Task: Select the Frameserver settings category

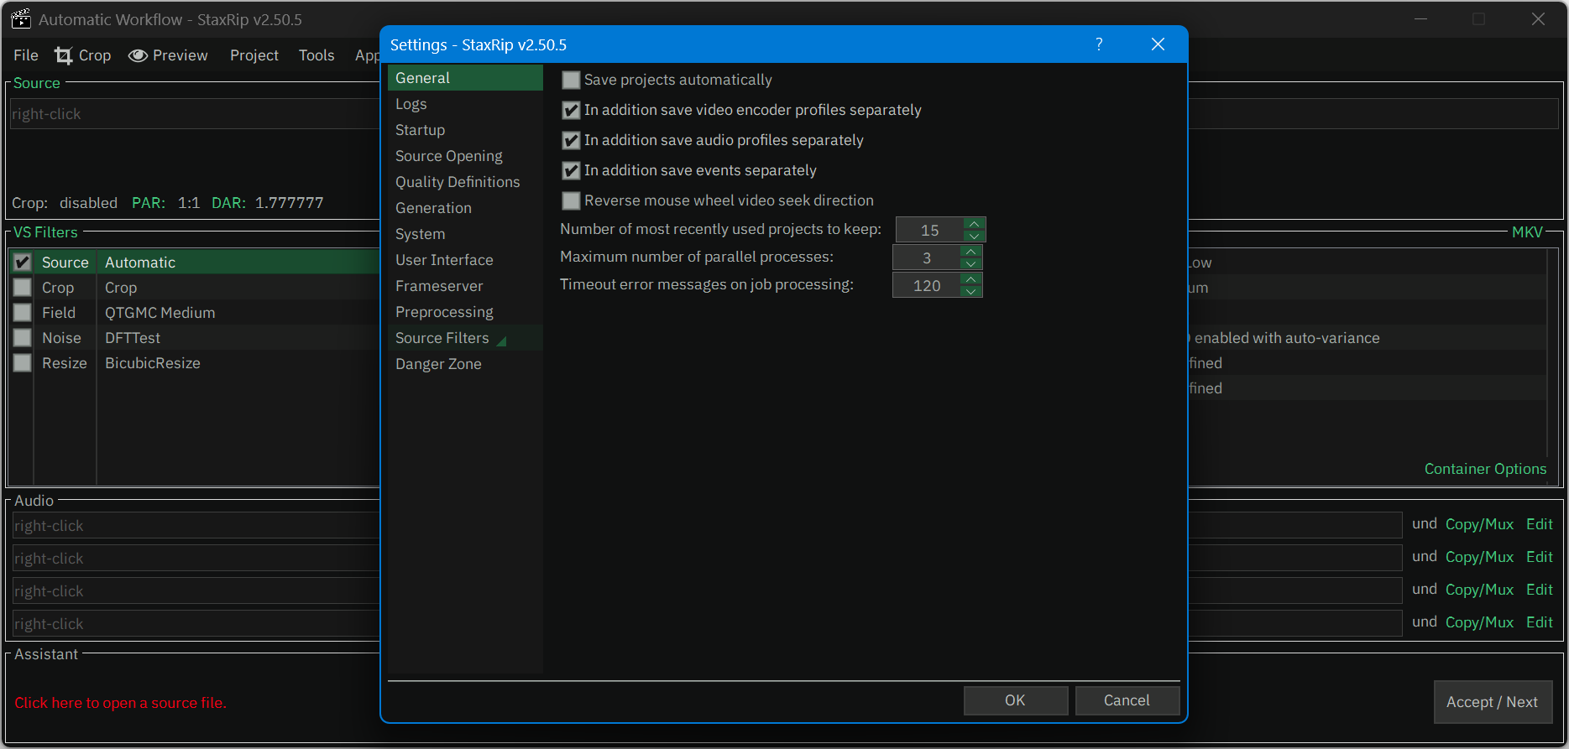Action: [x=439, y=286]
